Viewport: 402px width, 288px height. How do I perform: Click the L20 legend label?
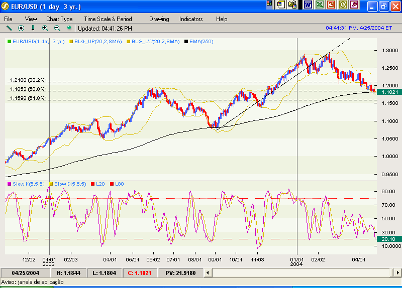click(x=100, y=184)
